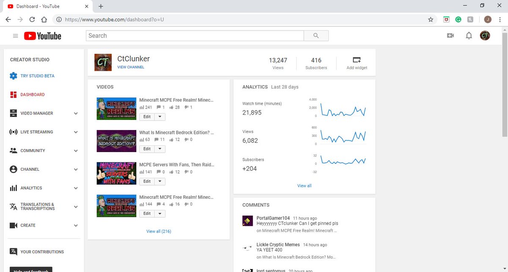Open the create video camera icon
Viewport: 508px width, 272px height.
[x=450, y=36]
